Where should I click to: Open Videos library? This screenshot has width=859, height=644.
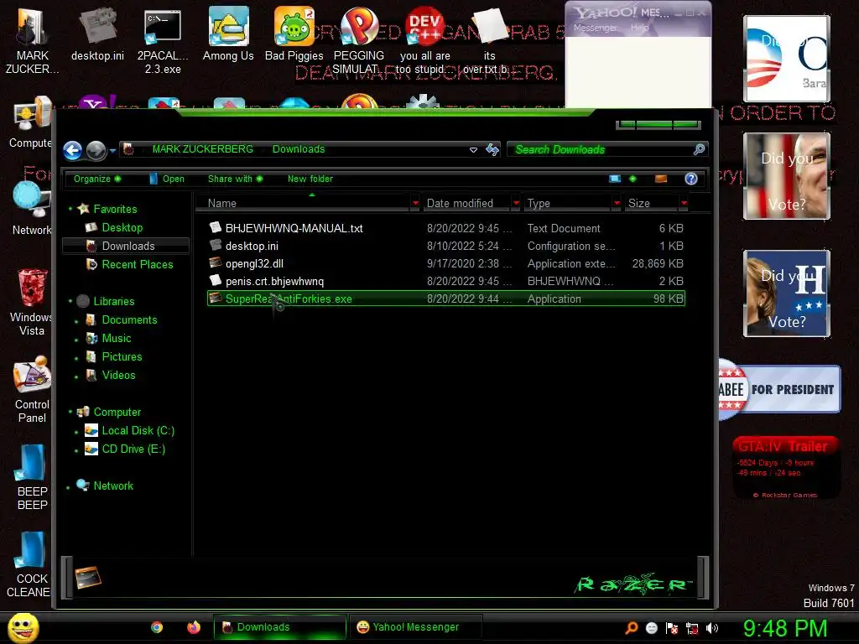pyautogui.click(x=118, y=375)
